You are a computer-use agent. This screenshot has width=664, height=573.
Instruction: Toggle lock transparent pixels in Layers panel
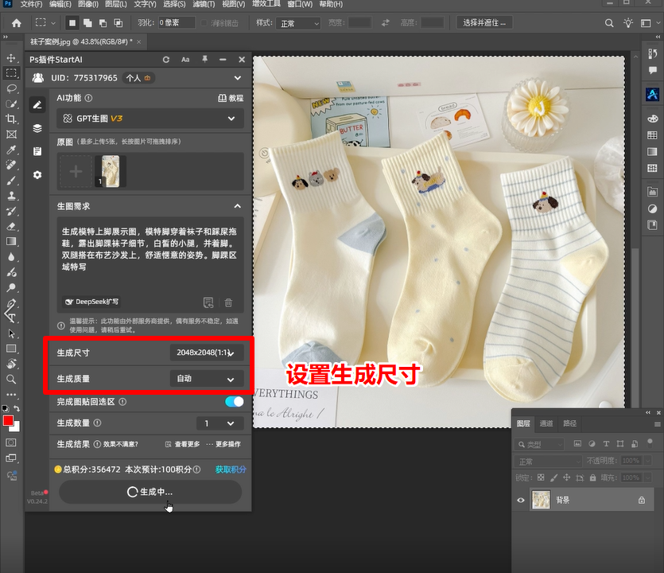pos(541,477)
